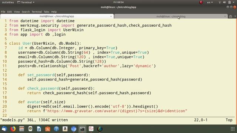Click 'primary_key' on line 7

pos(91,48)
